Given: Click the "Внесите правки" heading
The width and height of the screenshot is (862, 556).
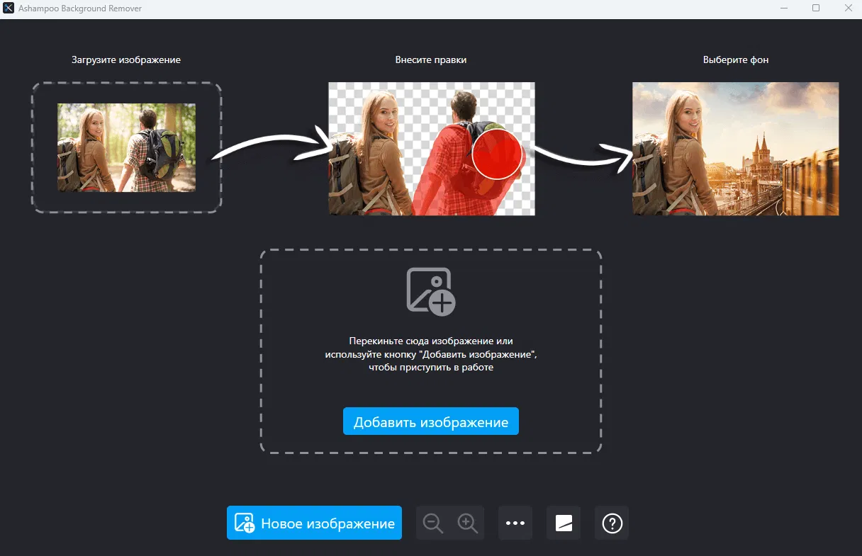Looking at the screenshot, I should [431, 60].
